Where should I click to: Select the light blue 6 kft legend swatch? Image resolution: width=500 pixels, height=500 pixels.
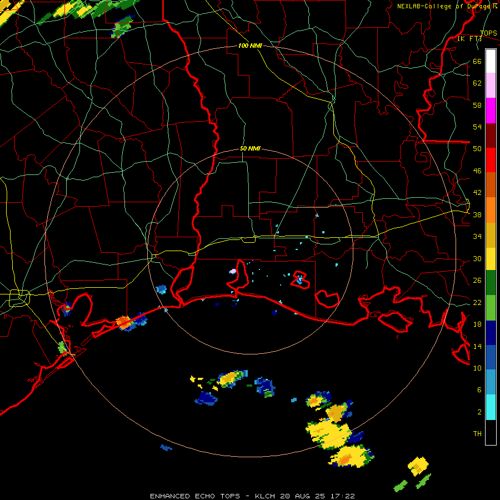tap(491, 382)
